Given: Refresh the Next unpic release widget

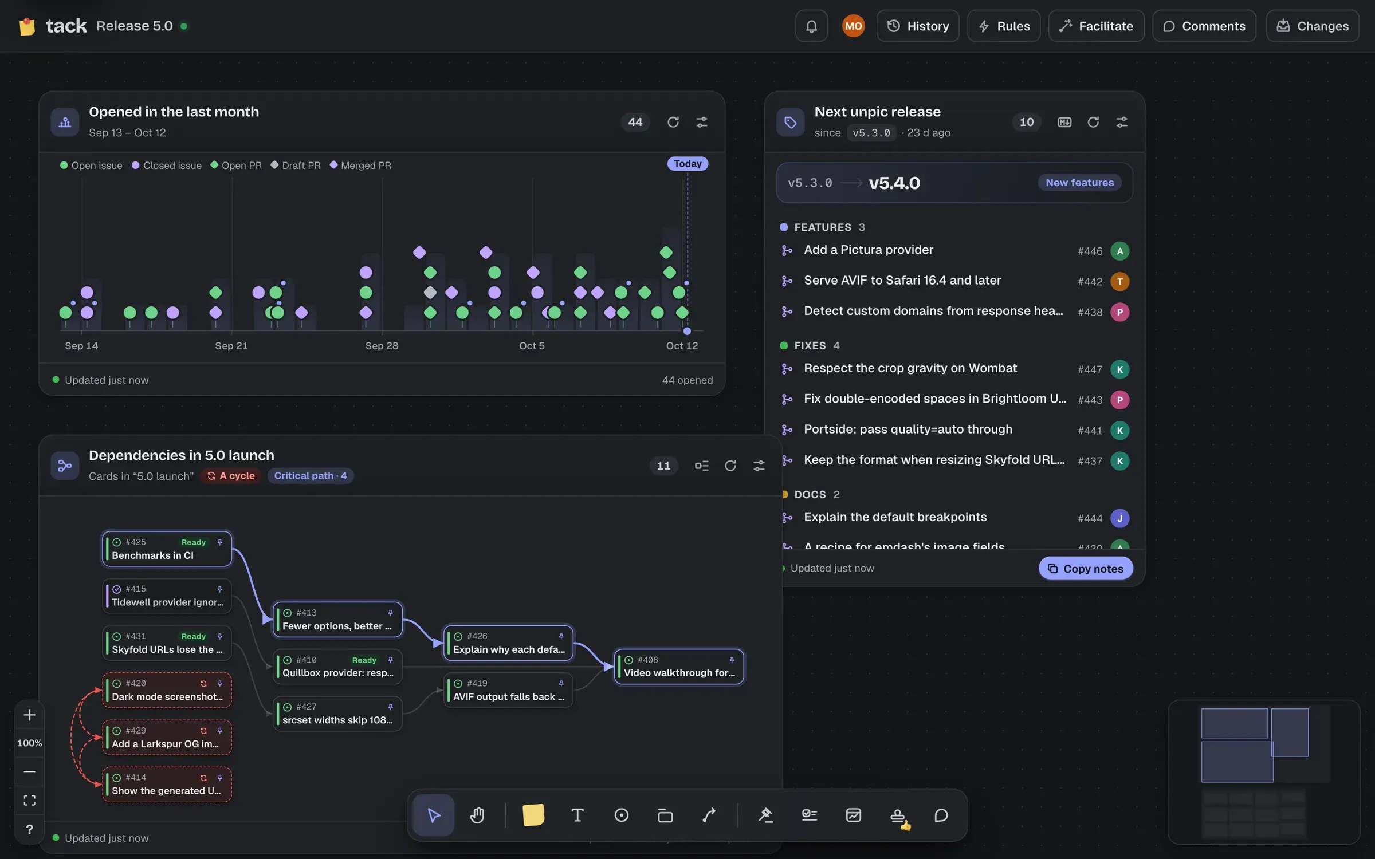Looking at the screenshot, I should tap(1093, 122).
